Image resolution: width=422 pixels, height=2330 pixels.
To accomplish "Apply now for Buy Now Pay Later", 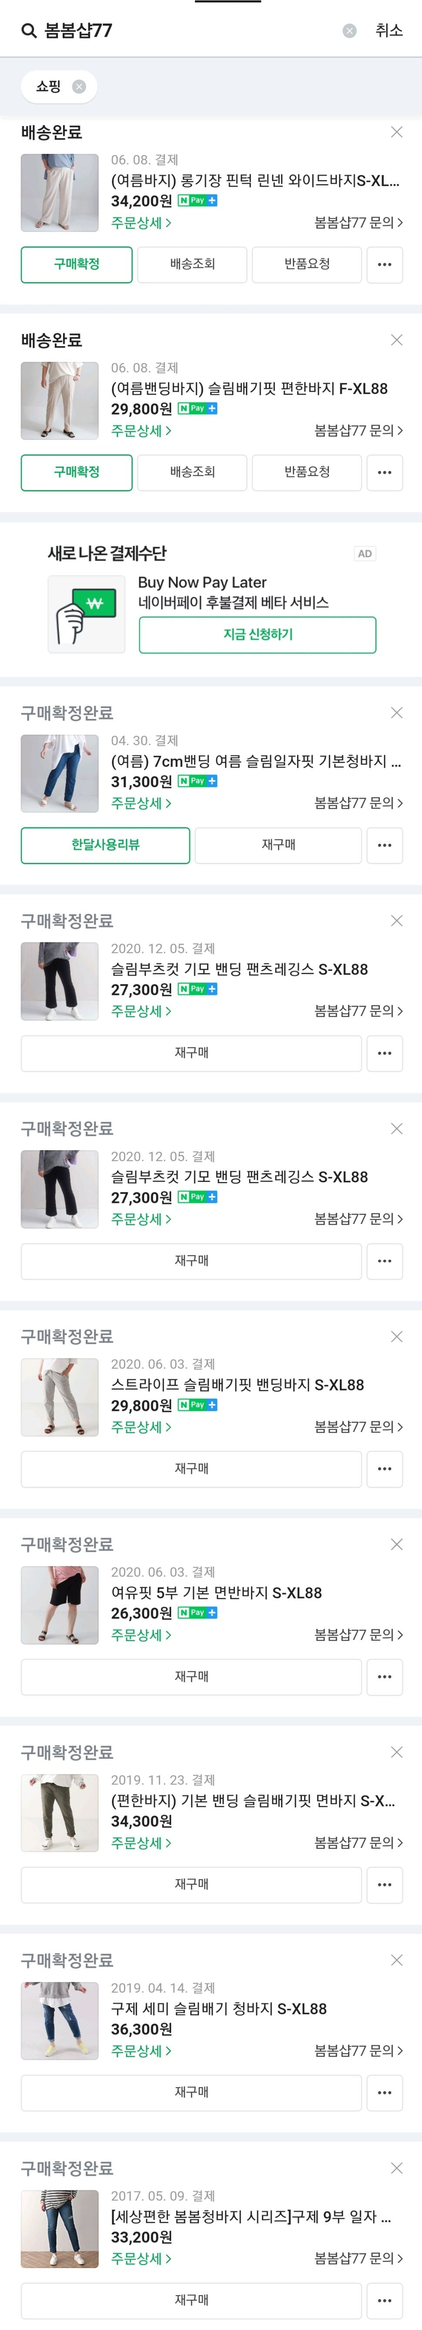I will [x=257, y=635].
